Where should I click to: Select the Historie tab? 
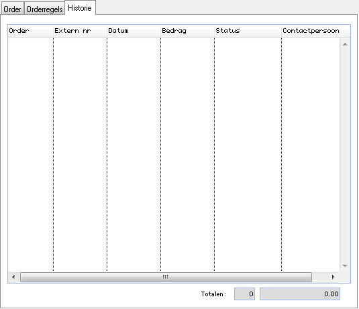pos(80,7)
